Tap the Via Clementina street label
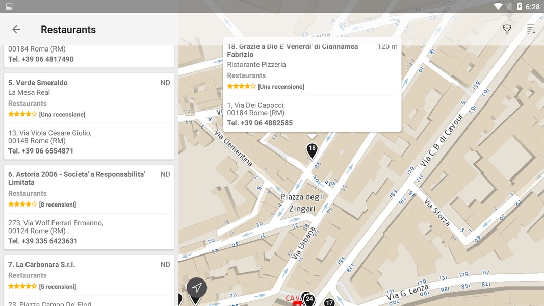This screenshot has width=544, height=306. (x=233, y=148)
